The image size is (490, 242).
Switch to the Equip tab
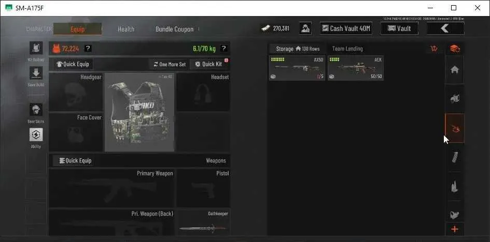click(77, 29)
